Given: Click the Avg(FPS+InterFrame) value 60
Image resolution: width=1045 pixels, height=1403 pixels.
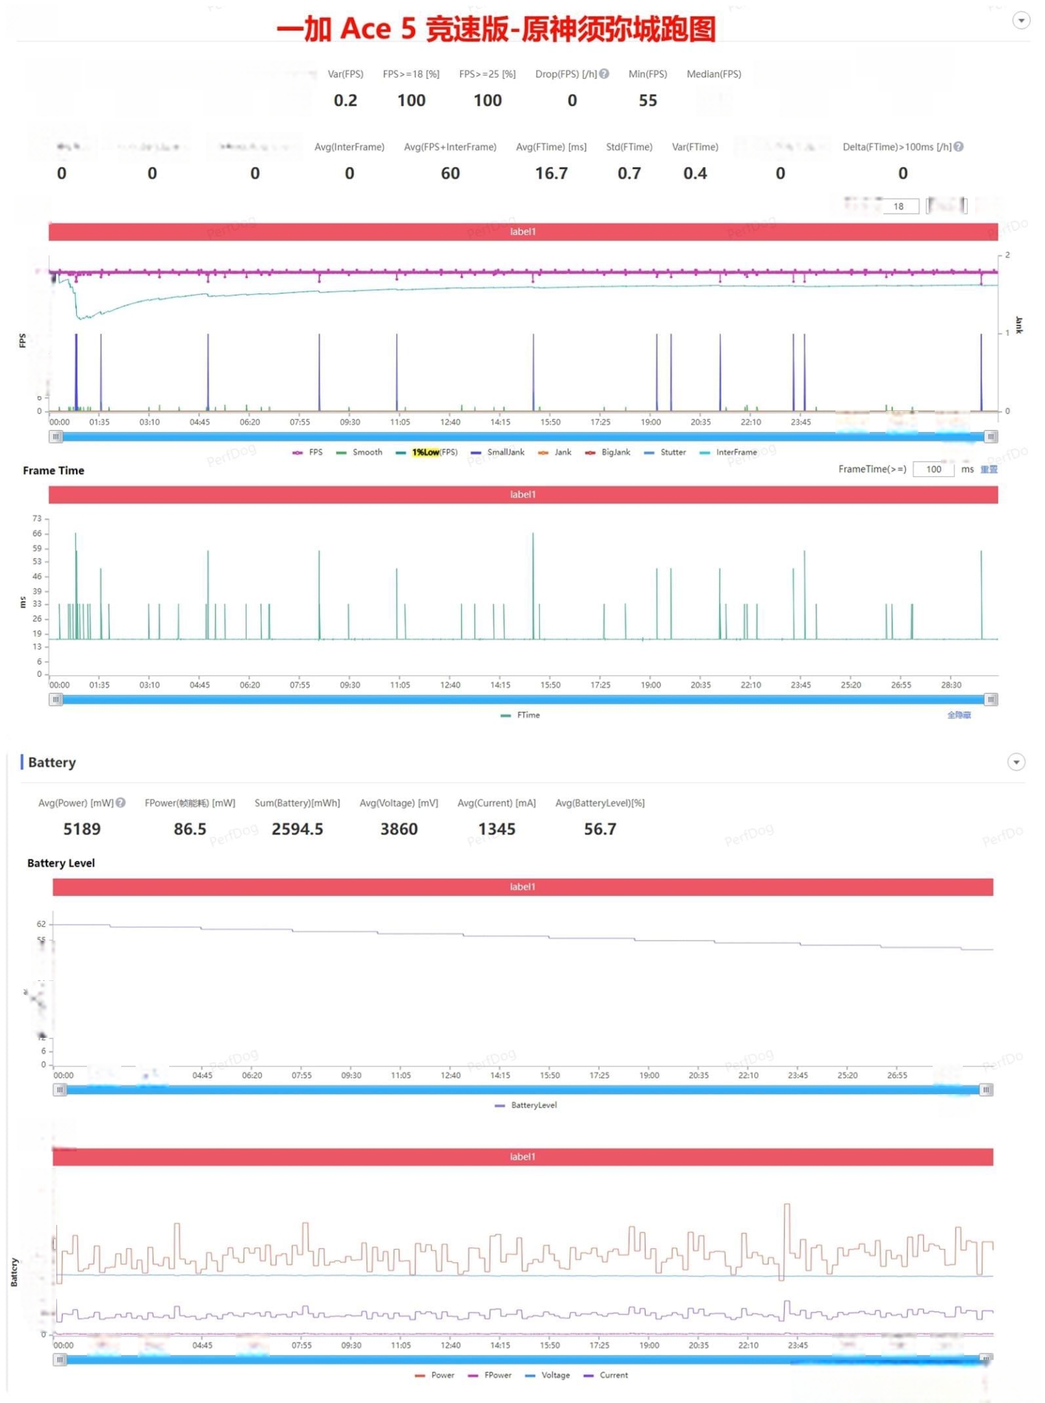Looking at the screenshot, I should 450,173.
